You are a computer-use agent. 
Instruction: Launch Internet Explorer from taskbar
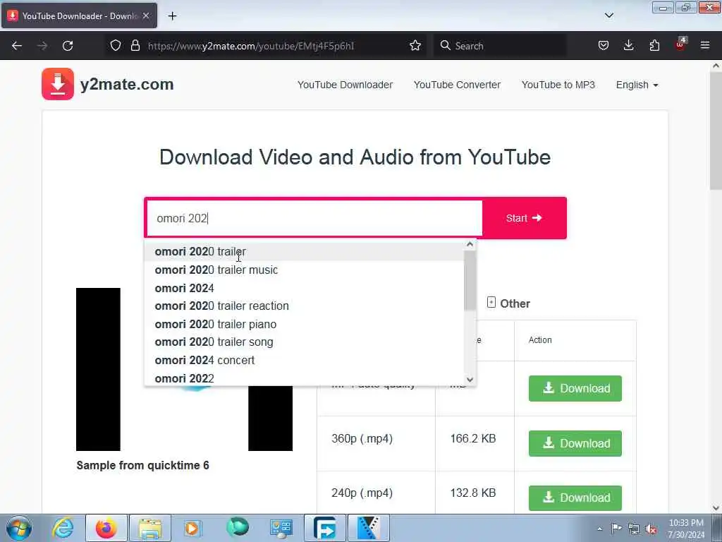(x=63, y=528)
